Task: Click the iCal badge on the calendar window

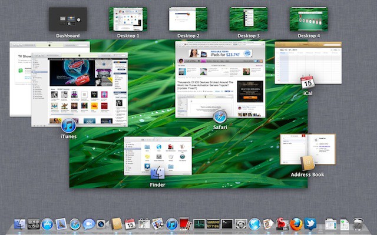Action: (307, 82)
